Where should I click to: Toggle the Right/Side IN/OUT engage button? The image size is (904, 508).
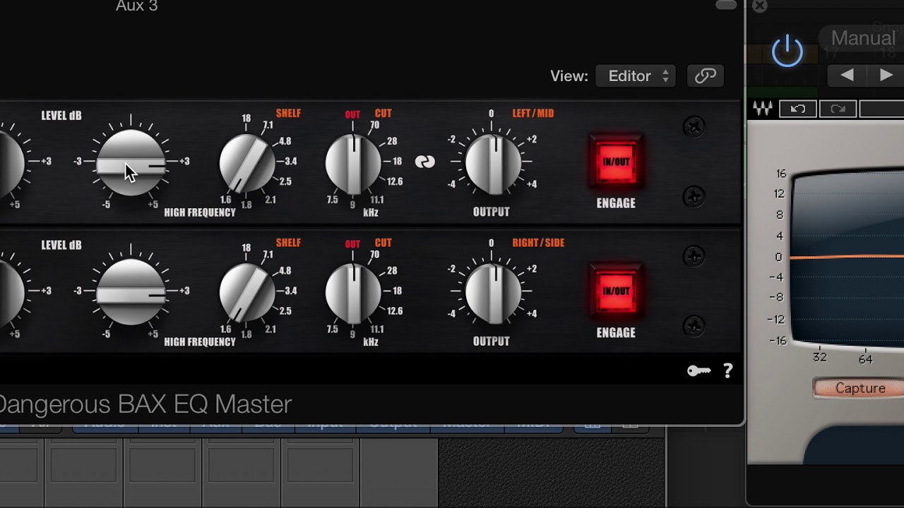click(x=617, y=291)
